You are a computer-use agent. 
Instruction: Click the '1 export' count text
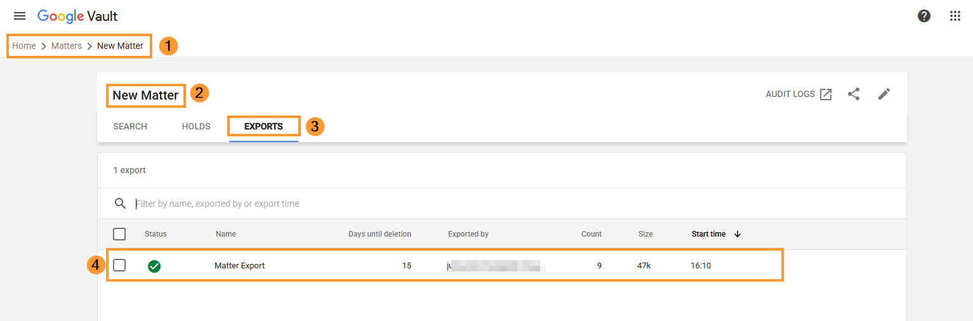click(x=129, y=171)
